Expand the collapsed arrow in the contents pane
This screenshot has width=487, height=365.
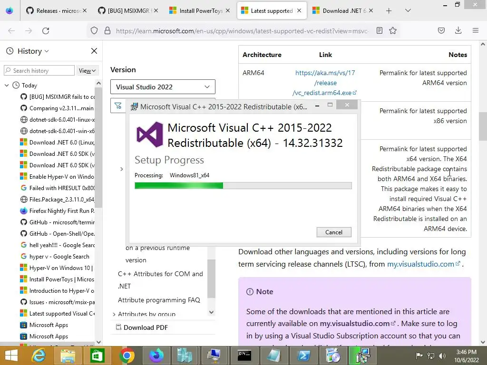(x=121, y=169)
